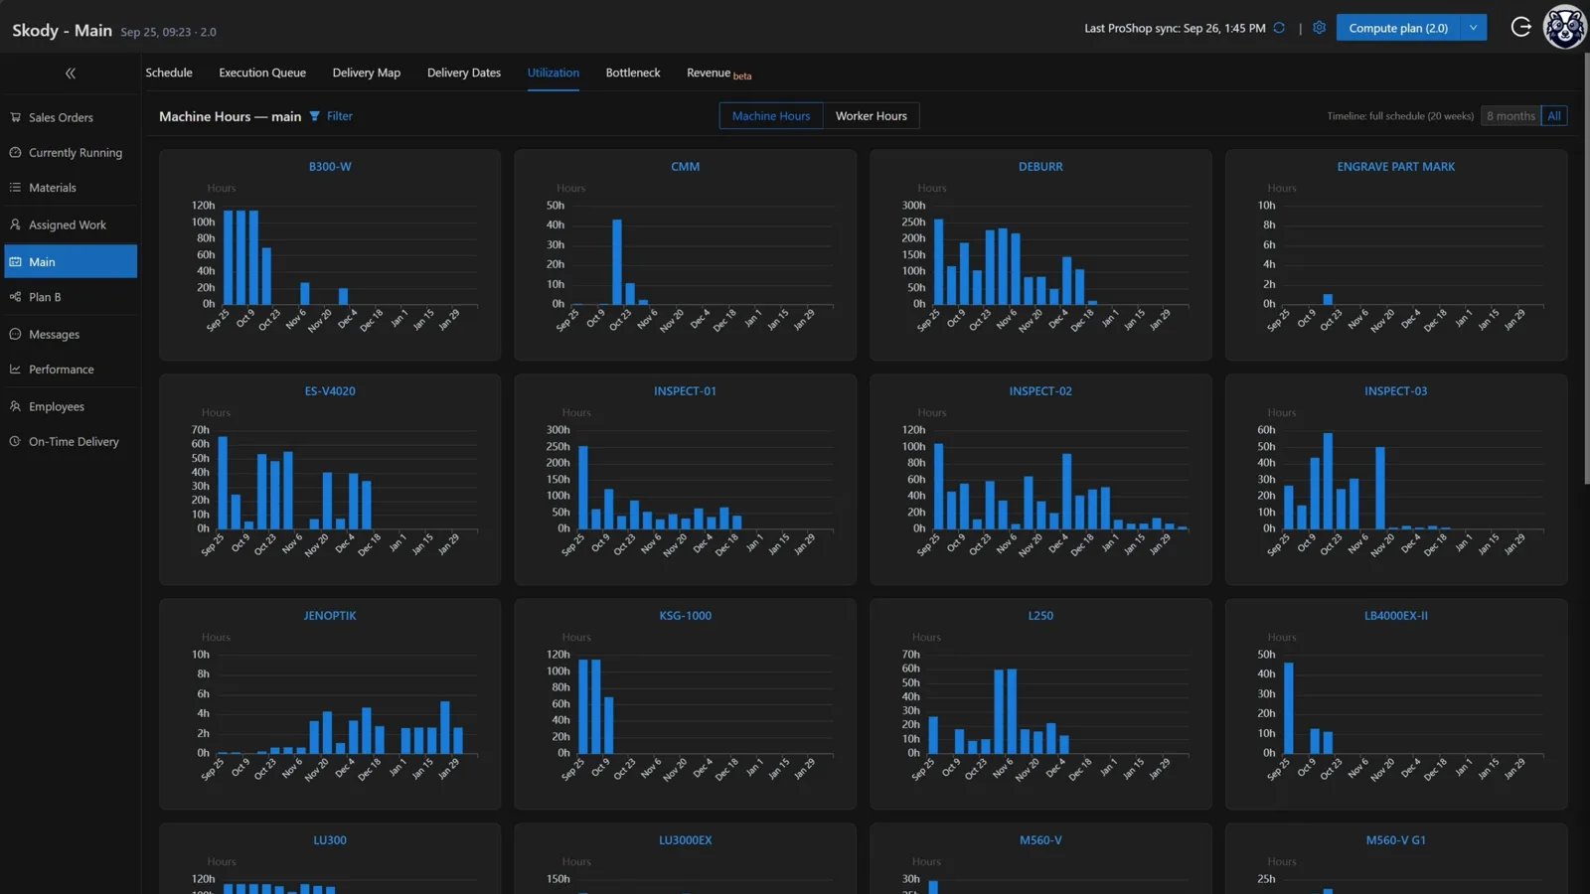
Task: Open settings via the gear icon
Action: (1319, 28)
